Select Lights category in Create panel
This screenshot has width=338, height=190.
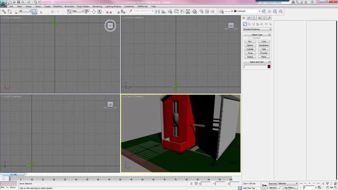click(253, 24)
